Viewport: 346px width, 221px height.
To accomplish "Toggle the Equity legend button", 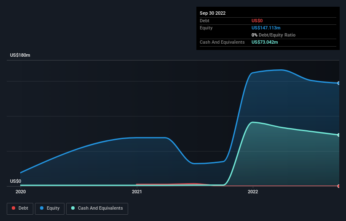I will pyautogui.click(x=50, y=208).
